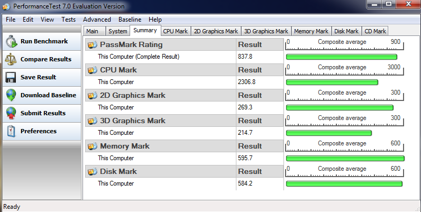Screen dimensions: 421x212
Task: Select the CPU Mark header row
Action: click(185, 70)
